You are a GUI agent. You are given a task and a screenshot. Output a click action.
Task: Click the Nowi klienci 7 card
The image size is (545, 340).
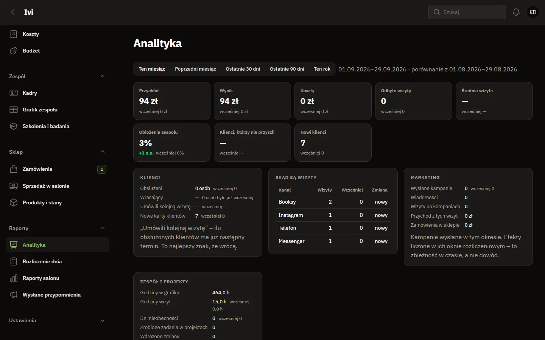click(x=333, y=143)
